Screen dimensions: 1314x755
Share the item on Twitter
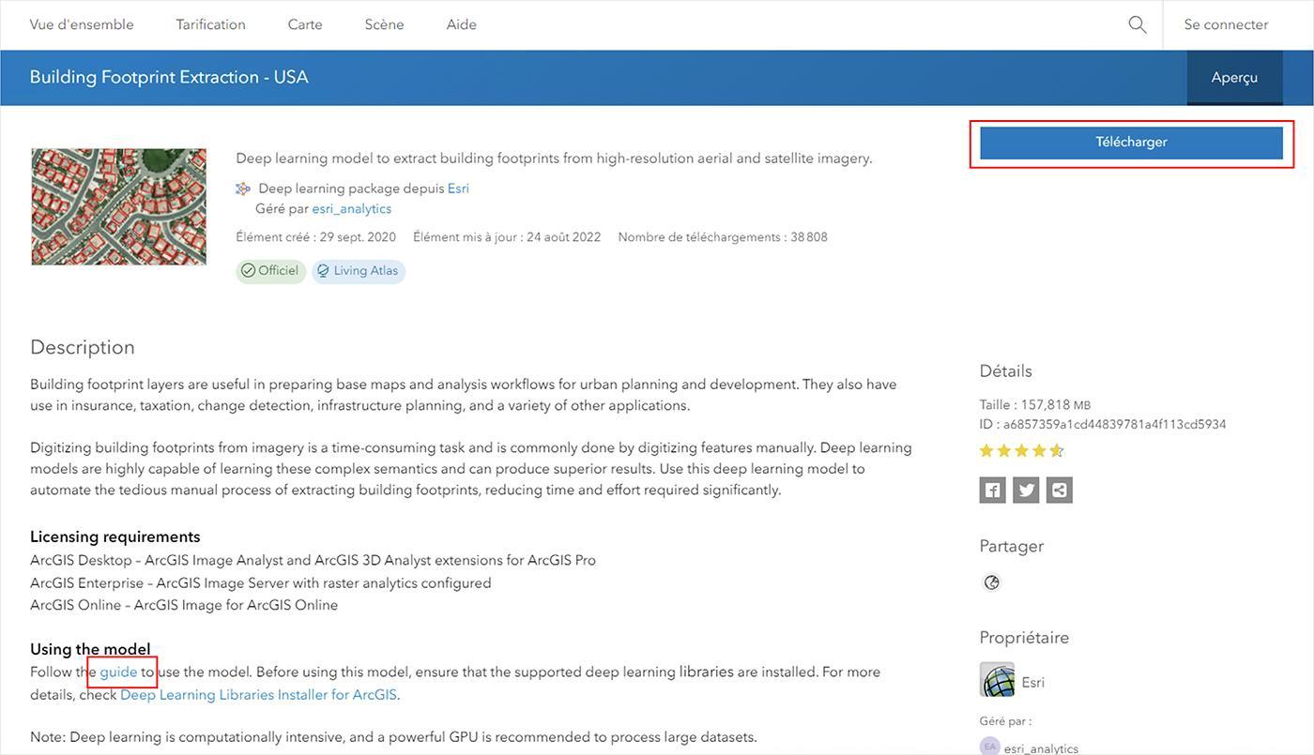click(x=1026, y=490)
